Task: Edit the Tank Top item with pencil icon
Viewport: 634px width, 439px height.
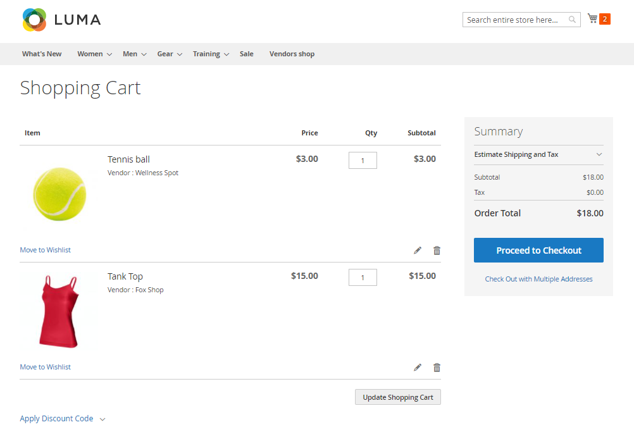Action: click(x=418, y=368)
